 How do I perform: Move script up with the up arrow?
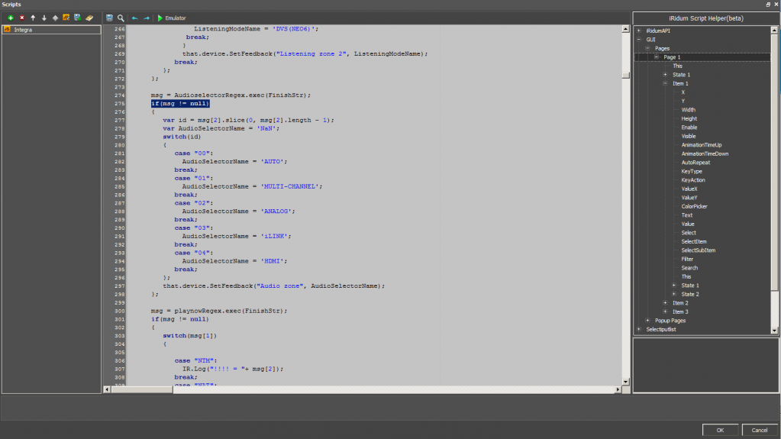click(33, 18)
